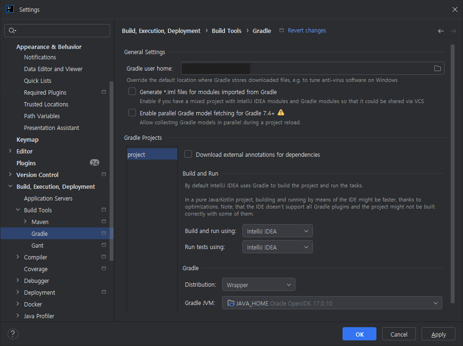This screenshot has width=463, height=346.
Task: Collapse Build, Execution, Deployment node
Action: click(x=10, y=186)
